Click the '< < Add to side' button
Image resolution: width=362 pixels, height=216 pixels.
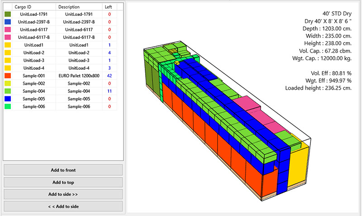(63, 206)
